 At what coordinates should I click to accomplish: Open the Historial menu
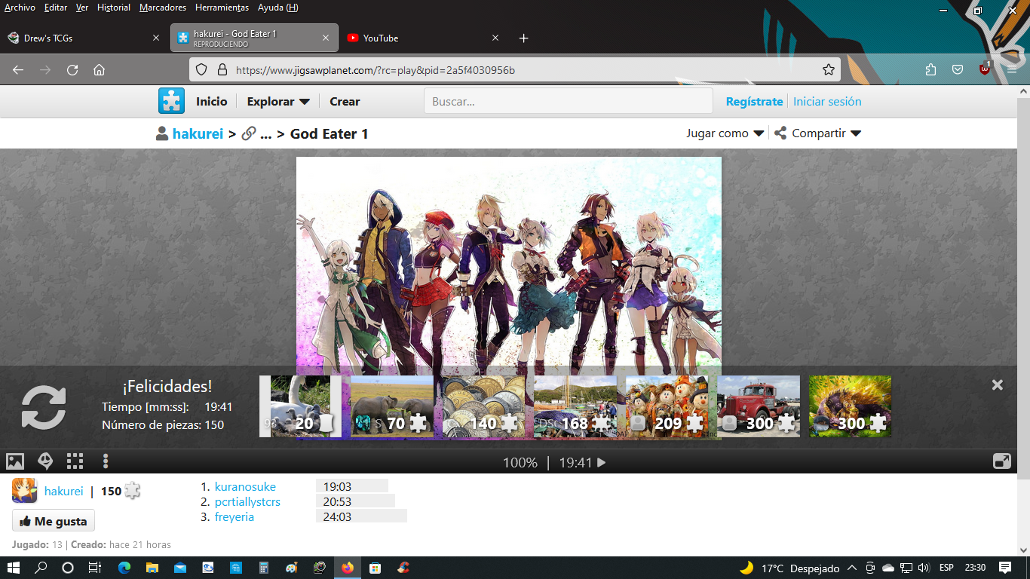click(114, 8)
